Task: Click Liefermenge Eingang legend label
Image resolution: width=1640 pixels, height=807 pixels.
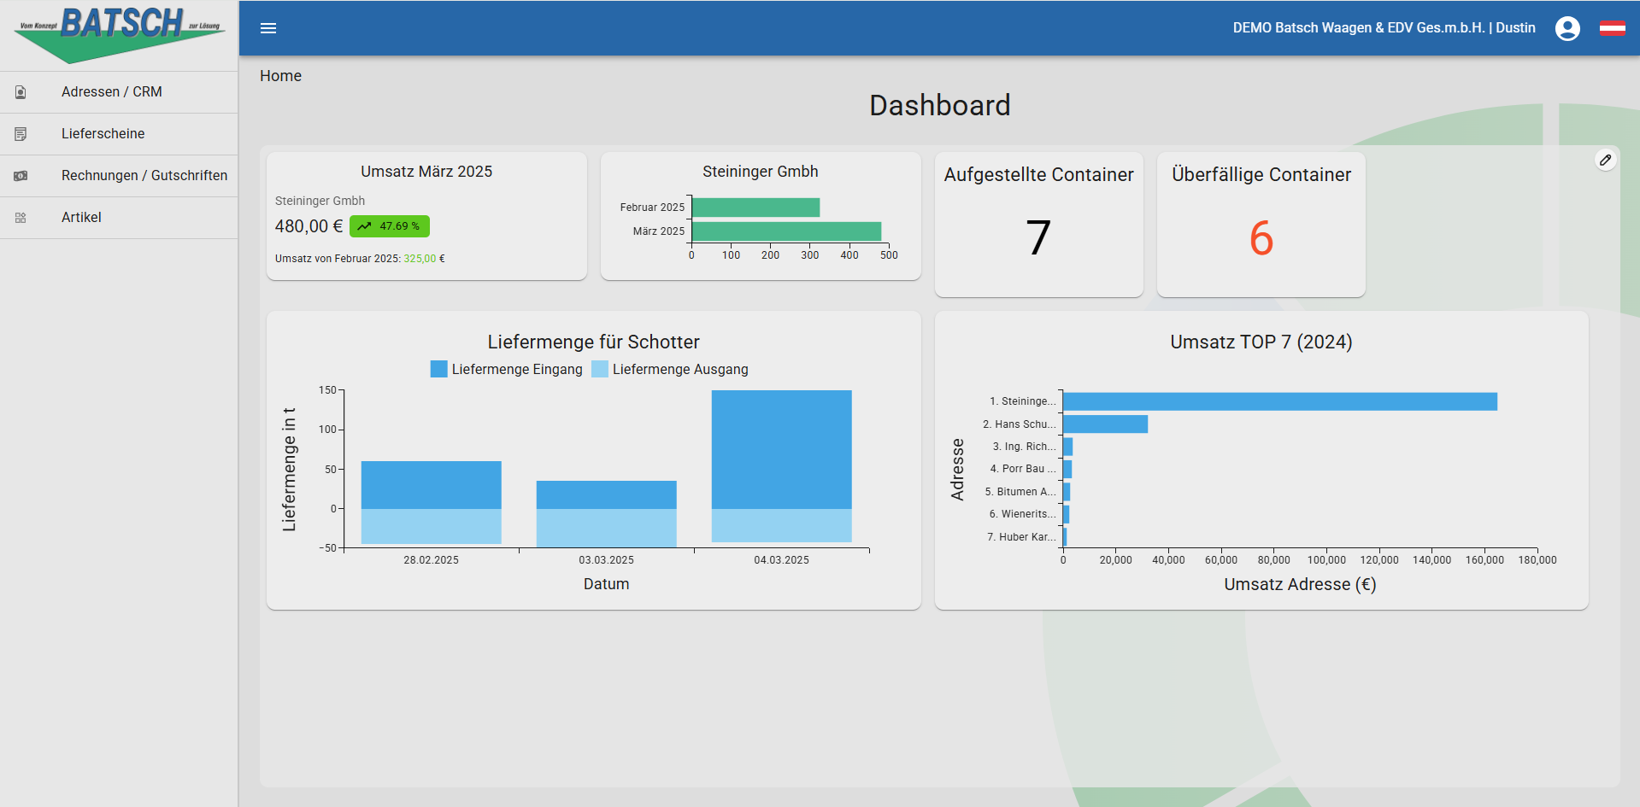Action: 517,369
